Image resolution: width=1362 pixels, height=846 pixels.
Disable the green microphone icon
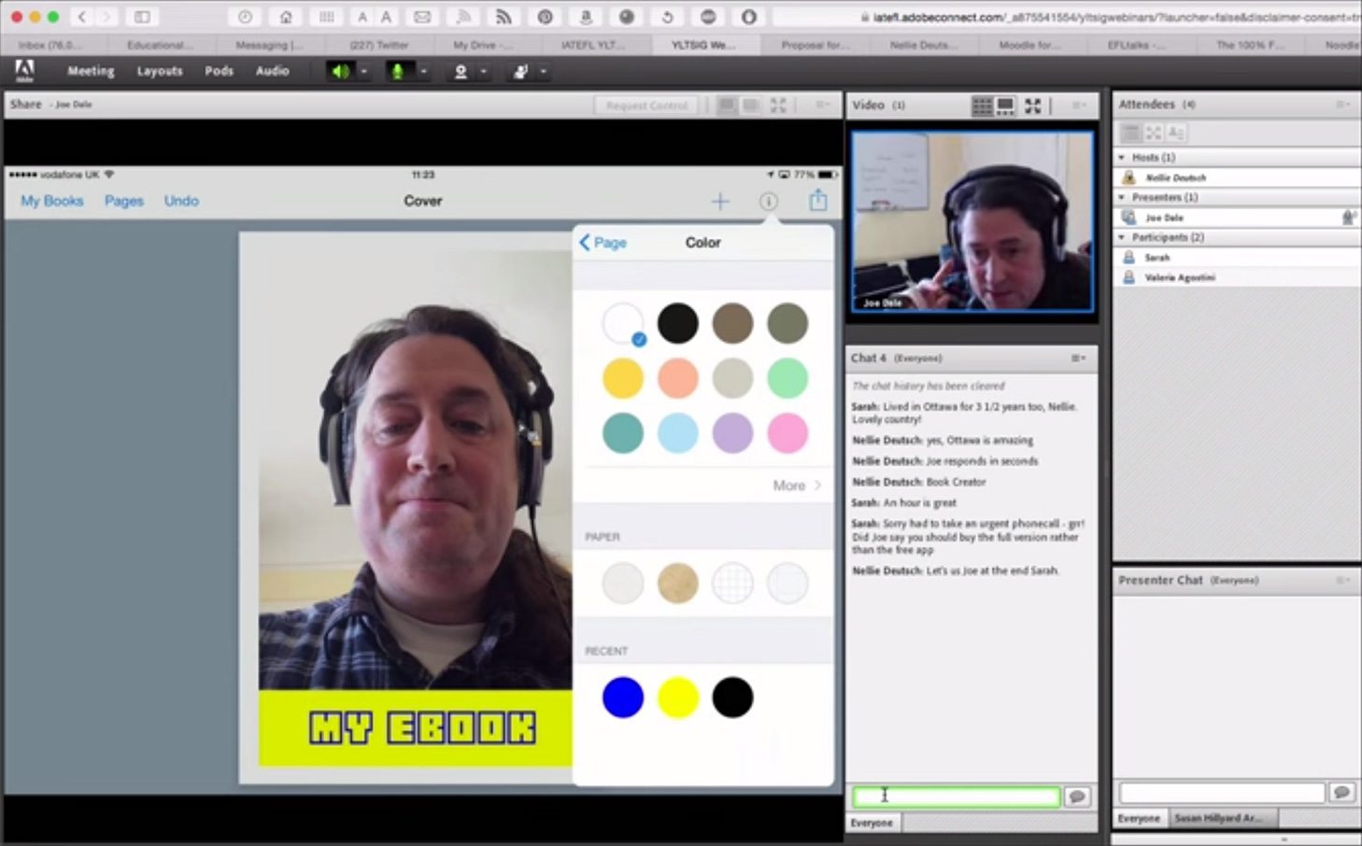click(400, 71)
